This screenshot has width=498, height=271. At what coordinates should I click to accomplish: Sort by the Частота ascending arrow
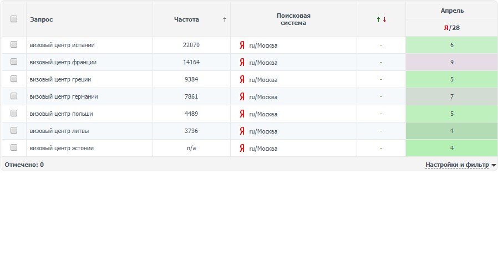225,20
